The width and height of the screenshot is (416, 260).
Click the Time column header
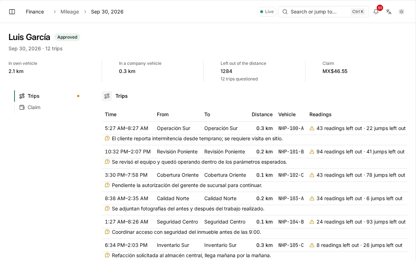110,114
